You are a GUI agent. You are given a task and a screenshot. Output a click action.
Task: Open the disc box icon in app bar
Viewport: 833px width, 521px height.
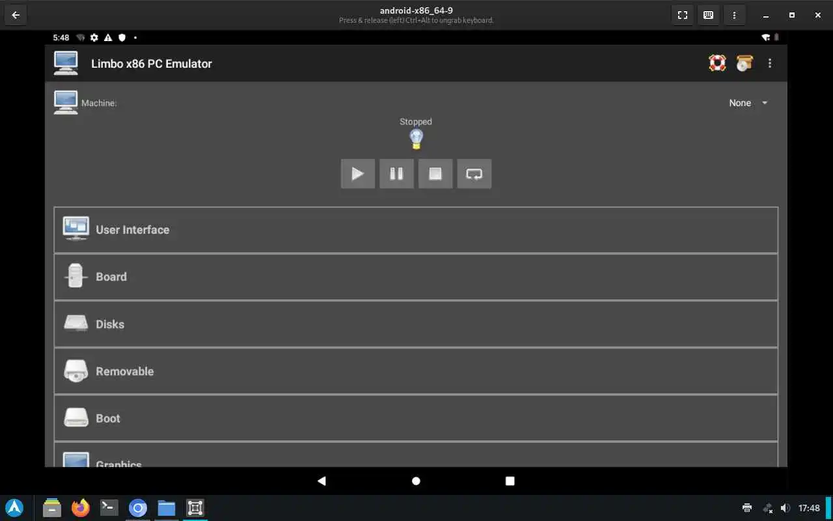[744, 63]
